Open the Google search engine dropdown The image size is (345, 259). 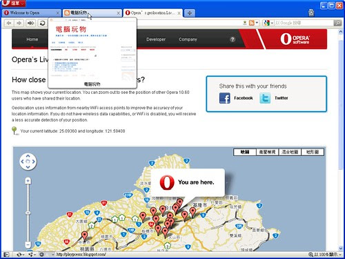pos(268,23)
